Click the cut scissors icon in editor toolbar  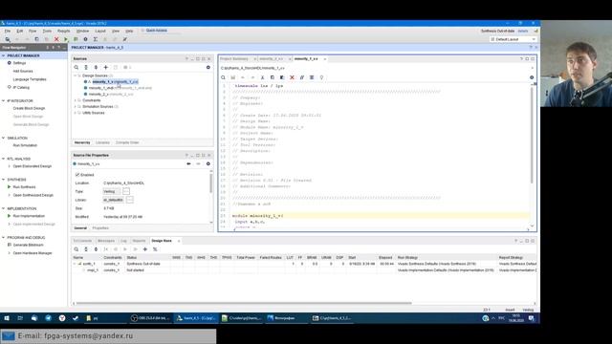coord(262,77)
